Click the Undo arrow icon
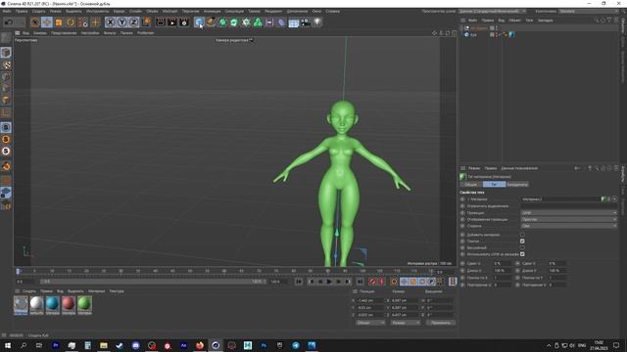Viewport: 627px width, 352px height. [x=9, y=22]
